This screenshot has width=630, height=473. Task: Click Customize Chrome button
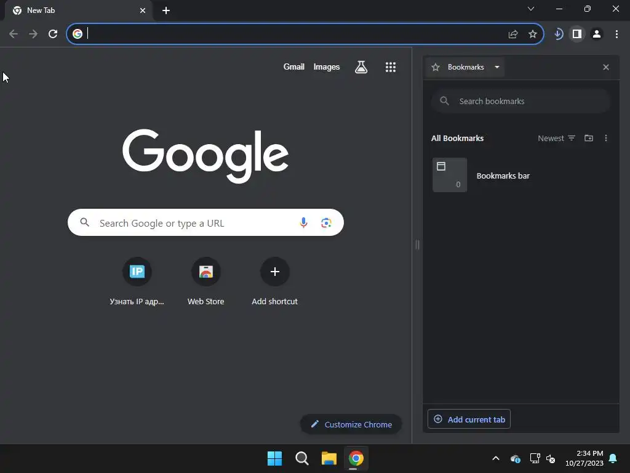tap(351, 424)
